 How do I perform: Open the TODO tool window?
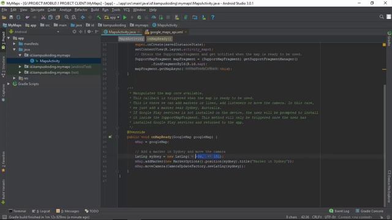coord(92,211)
